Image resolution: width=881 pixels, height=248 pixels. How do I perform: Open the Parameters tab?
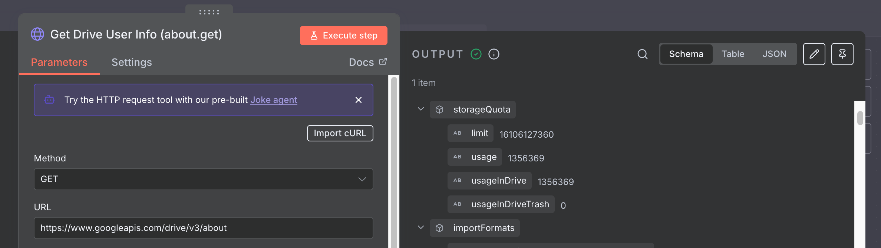[x=59, y=62]
